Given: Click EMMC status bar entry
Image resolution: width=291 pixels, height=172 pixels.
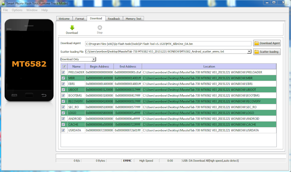Looking at the screenshot, I should pos(127,161).
